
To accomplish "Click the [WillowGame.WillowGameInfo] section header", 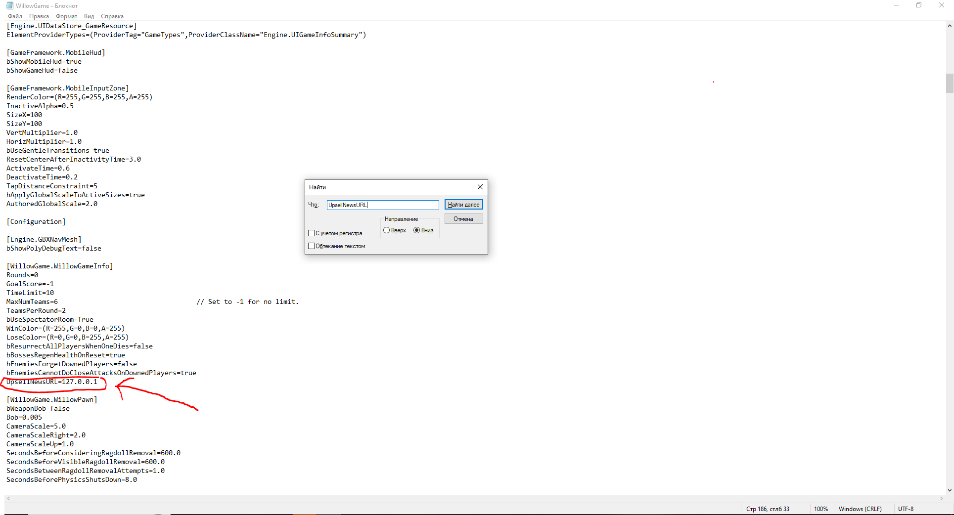I will coord(60,266).
